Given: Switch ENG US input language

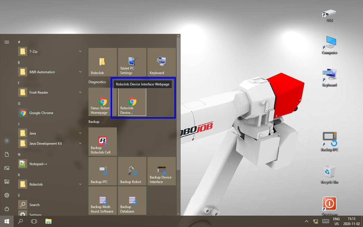Looking at the screenshot, I should [x=337, y=221].
